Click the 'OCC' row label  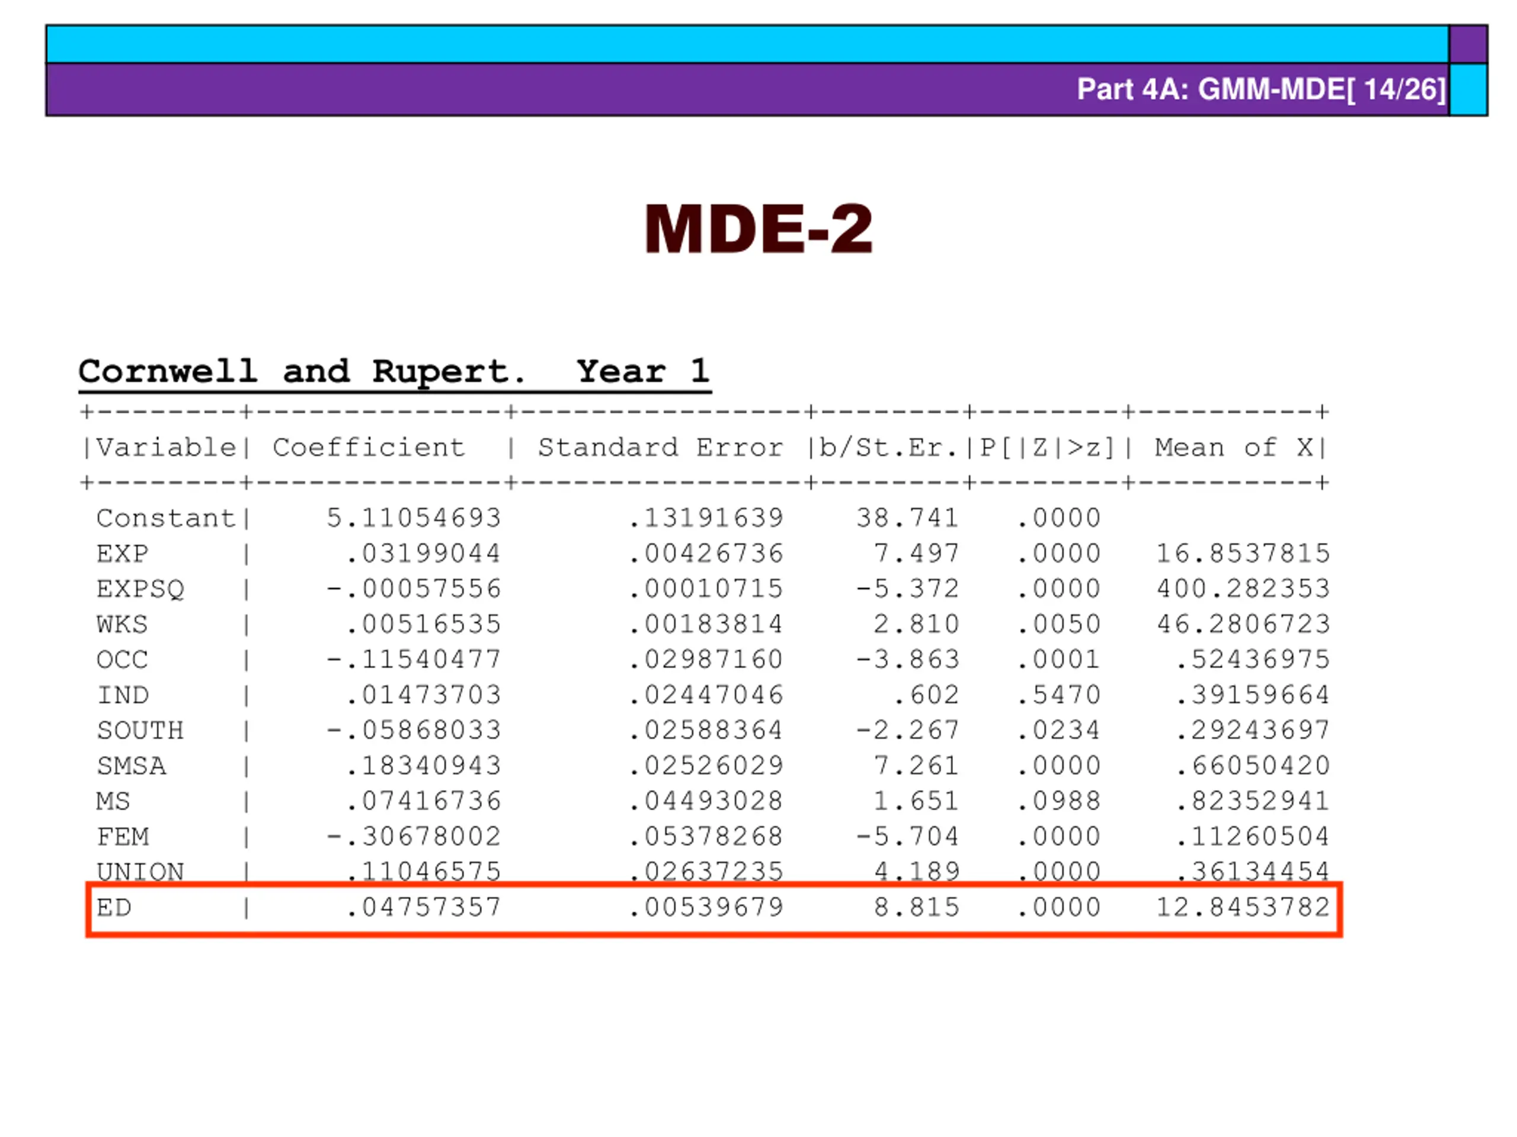[x=122, y=660]
